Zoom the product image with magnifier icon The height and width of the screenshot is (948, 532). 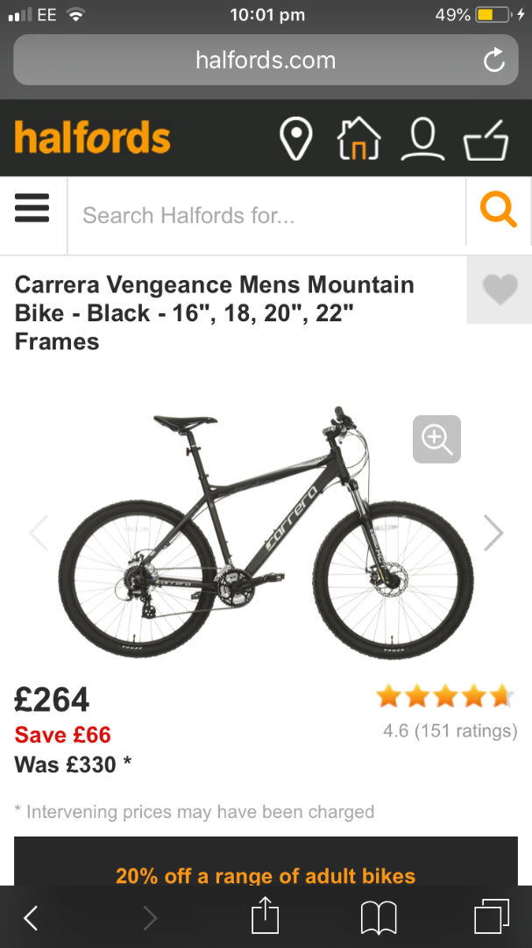(x=437, y=440)
